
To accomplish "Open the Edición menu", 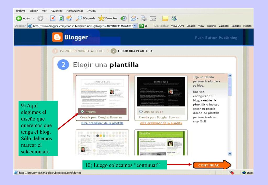I will pyautogui.click(x=34, y=11).
